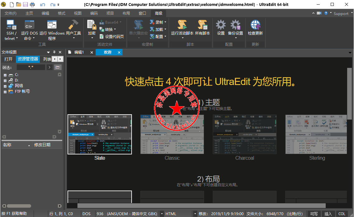Click new file icon in title bar
354x217 pixels.
(x=12, y=4)
